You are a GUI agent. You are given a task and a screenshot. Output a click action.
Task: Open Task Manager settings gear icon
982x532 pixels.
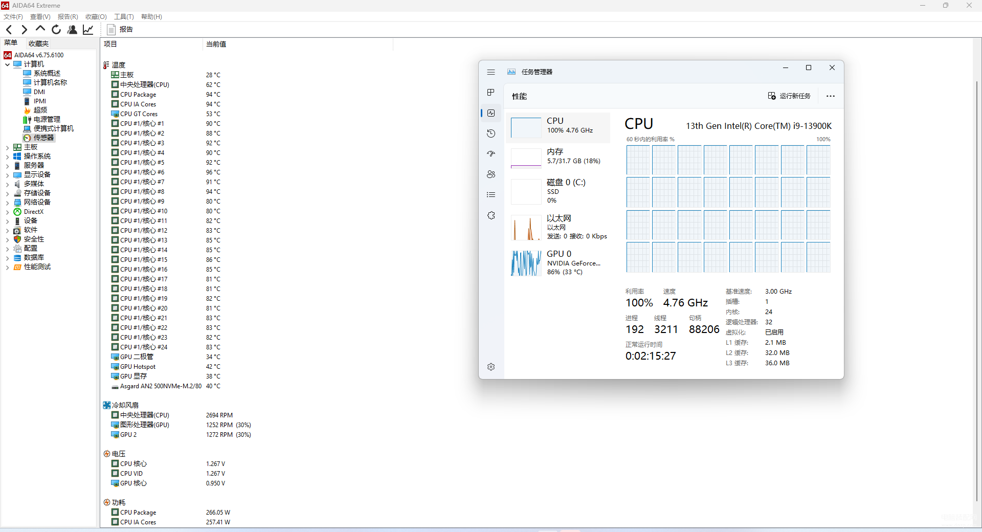[491, 367]
